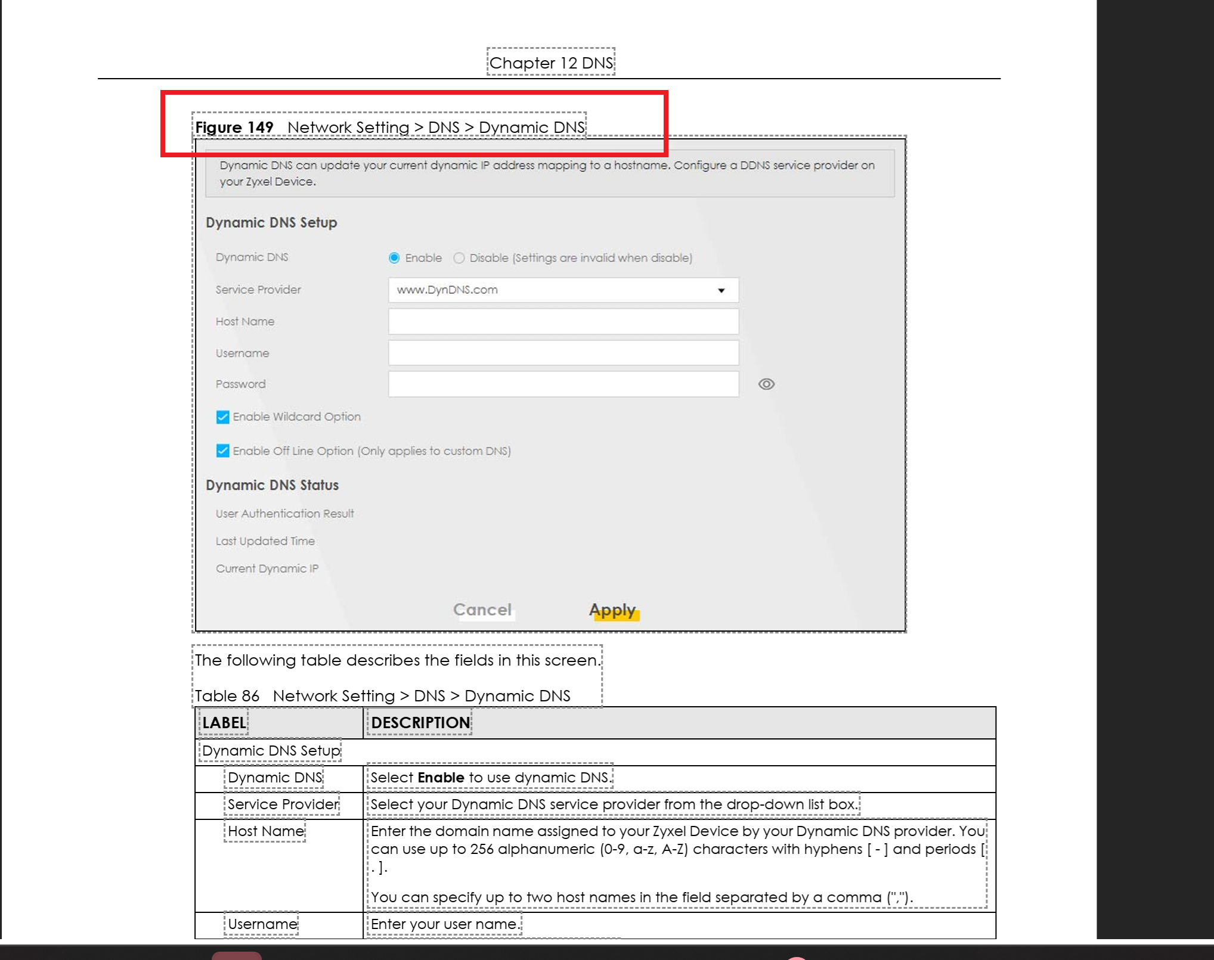
Task: Click the Password input field
Action: (563, 384)
